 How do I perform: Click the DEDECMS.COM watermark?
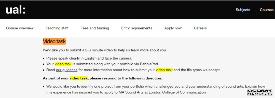[259, 94]
